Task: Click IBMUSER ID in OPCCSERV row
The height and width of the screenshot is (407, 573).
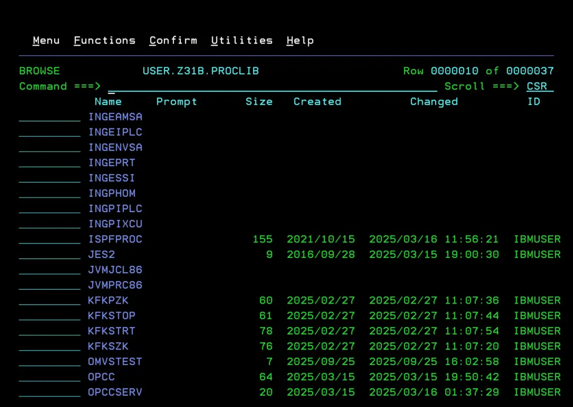Action: coord(537,392)
